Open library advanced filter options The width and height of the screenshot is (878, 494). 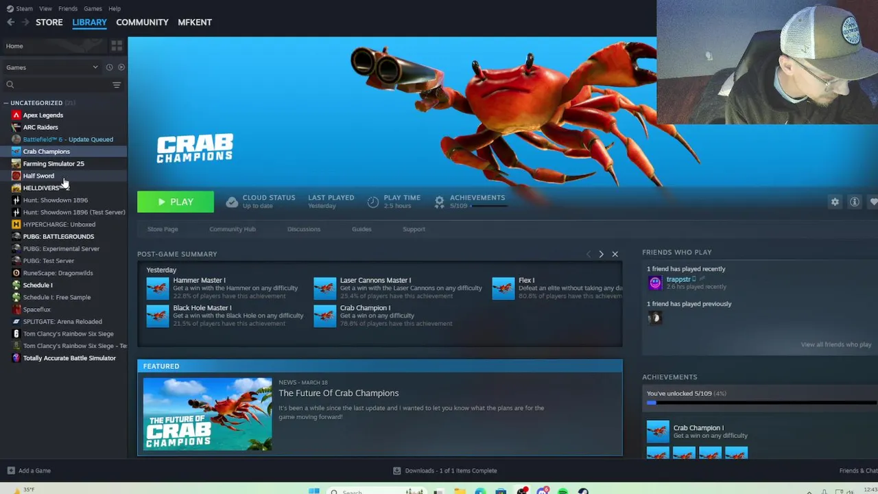point(117,84)
